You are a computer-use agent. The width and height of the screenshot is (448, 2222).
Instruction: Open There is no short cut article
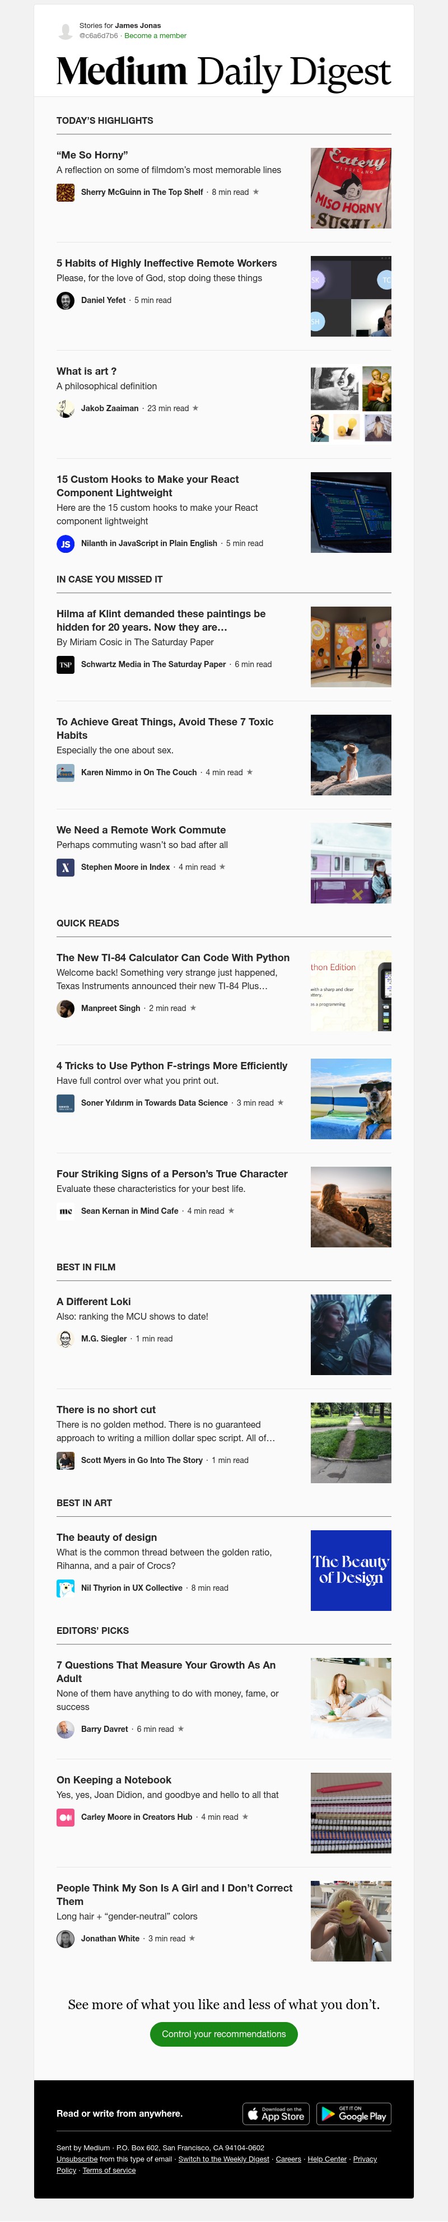coord(106,1409)
